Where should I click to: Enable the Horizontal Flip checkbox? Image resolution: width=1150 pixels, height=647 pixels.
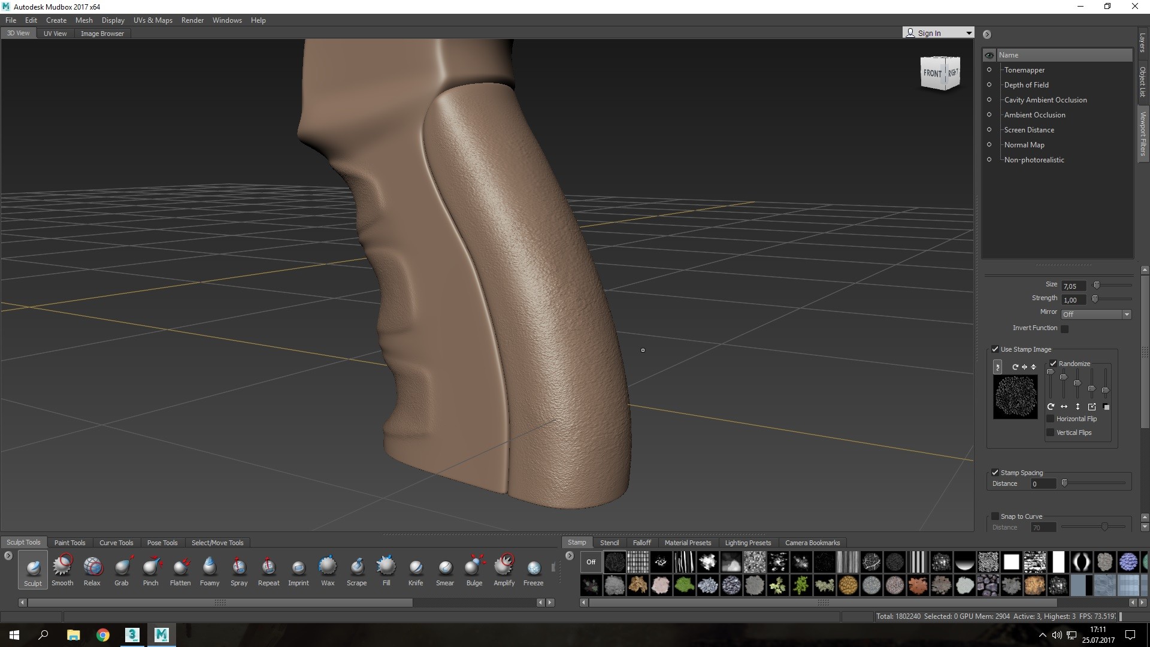click(1050, 419)
